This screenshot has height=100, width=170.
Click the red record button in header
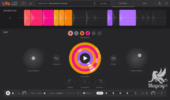coord(23,3)
